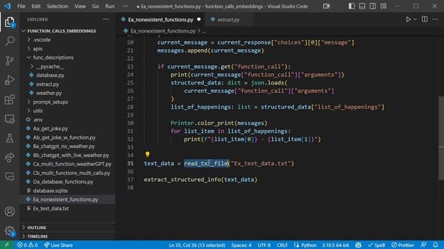Open the Selection menu
The width and height of the screenshot is (444, 249).
(x=58, y=6)
